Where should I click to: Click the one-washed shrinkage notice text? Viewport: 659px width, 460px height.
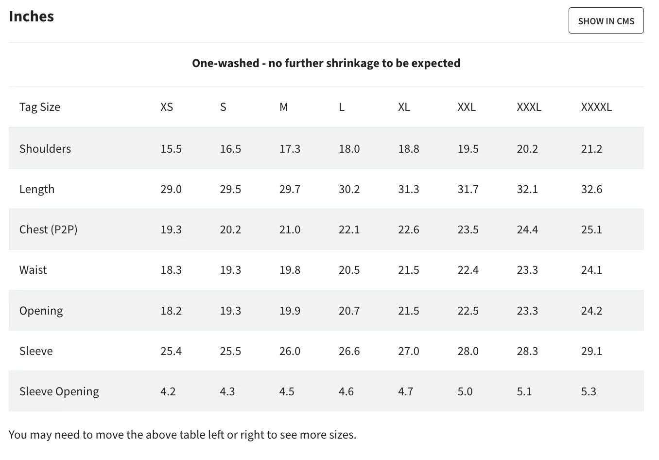[326, 63]
